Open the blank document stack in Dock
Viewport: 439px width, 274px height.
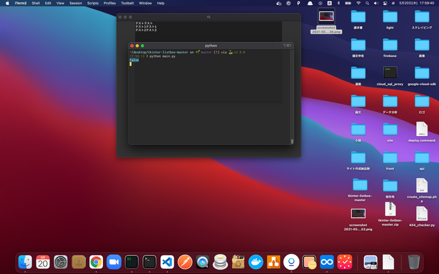(x=388, y=263)
